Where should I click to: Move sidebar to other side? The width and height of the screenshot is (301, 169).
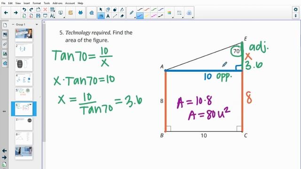[4, 111]
